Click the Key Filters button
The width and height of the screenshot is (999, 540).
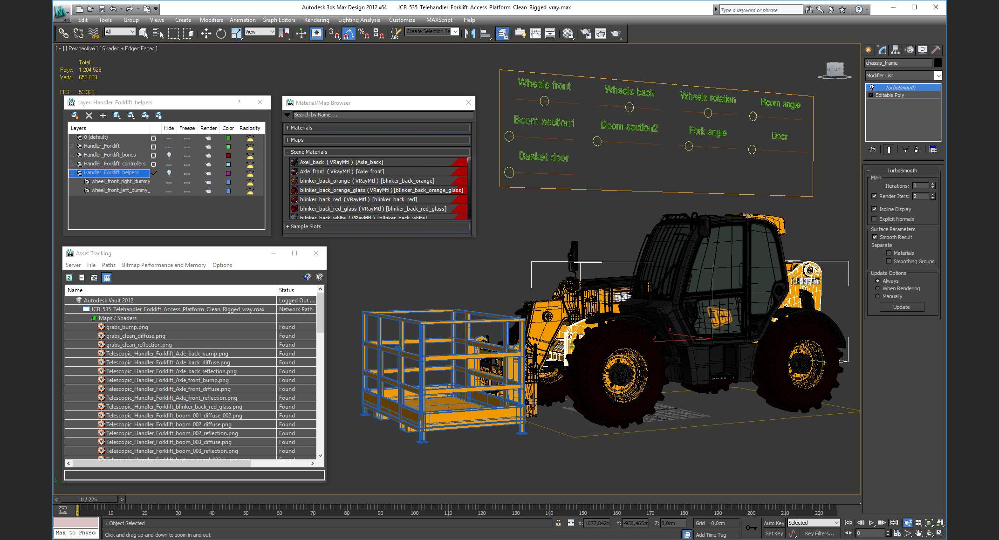coord(819,533)
